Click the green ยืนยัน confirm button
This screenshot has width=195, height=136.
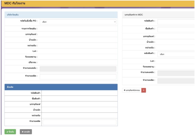(x=10, y=132)
